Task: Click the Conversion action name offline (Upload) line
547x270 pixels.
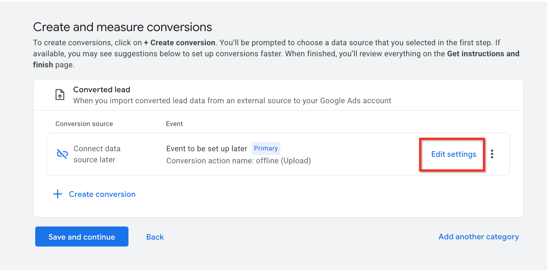Action: tap(239, 161)
